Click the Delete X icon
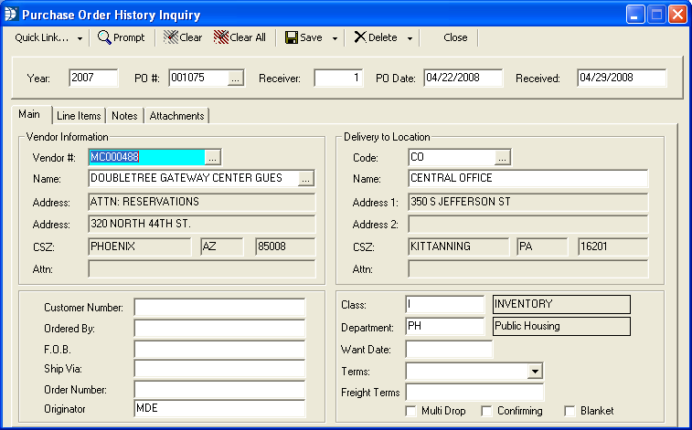Image resolution: width=692 pixels, height=430 pixels. (x=359, y=37)
